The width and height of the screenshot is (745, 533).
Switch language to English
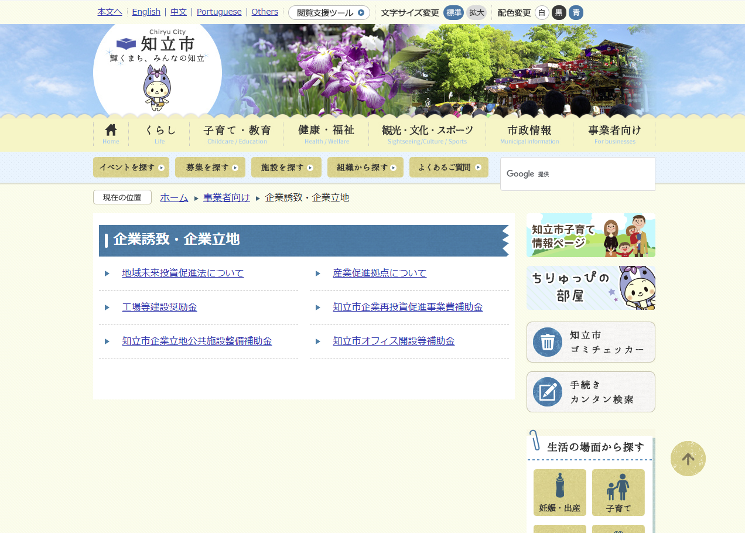pos(146,12)
